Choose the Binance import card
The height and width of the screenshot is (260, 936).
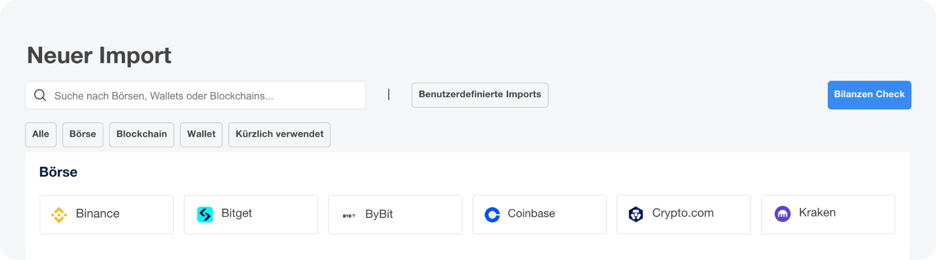(x=107, y=215)
